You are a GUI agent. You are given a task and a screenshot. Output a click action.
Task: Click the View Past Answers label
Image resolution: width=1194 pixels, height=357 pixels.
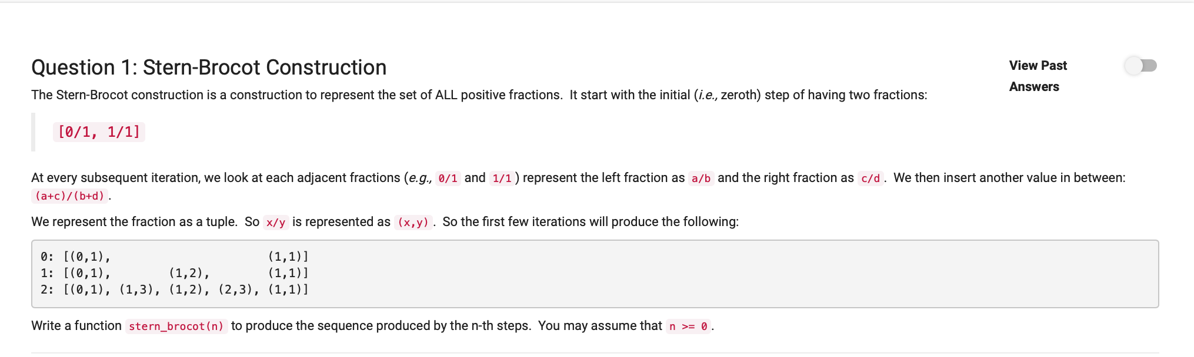[x=1037, y=75]
